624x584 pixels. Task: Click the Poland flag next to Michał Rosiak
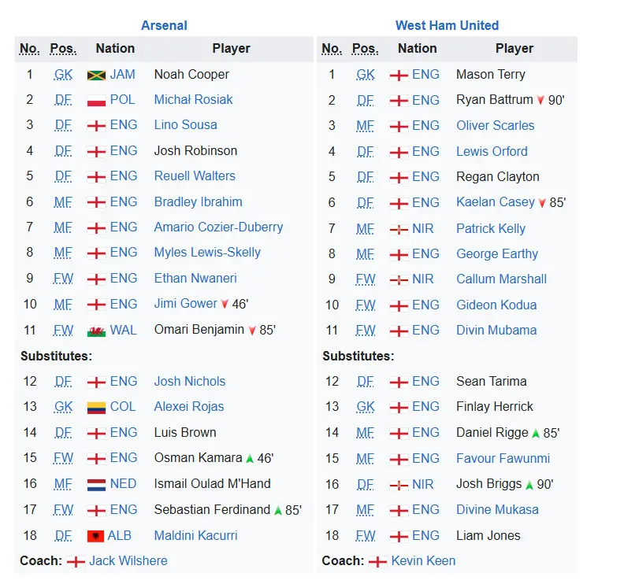(x=96, y=100)
